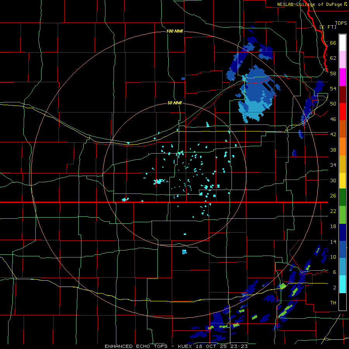Click the bright orange legend swatch

(342, 147)
